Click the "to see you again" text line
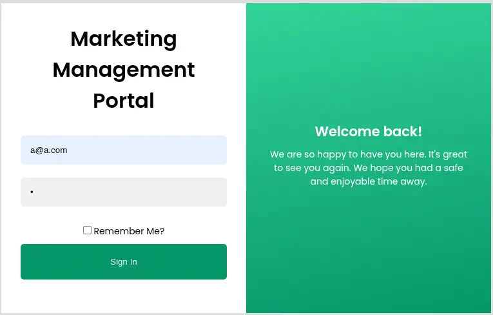 368,168
